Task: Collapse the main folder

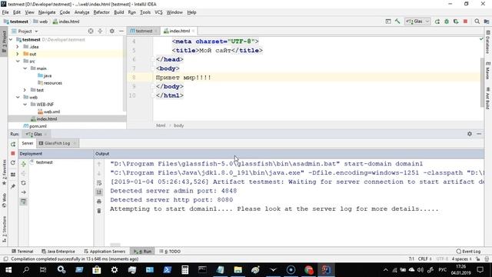Action: pyautogui.click(x=25, y=68)
